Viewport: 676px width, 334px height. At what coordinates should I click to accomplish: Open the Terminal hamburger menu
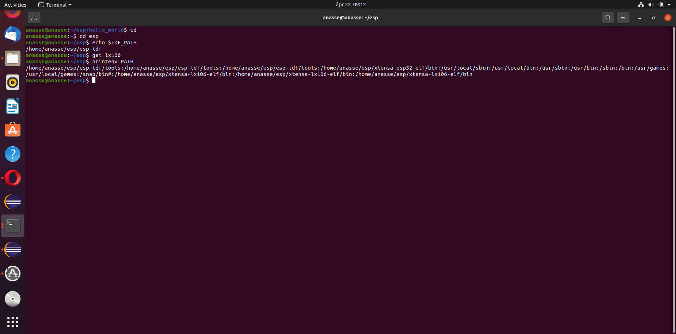(x=622, y=17)
